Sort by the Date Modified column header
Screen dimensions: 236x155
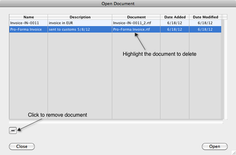tap(205, 17)
